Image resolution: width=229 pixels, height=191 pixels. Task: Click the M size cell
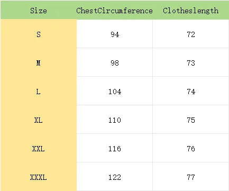39,62
